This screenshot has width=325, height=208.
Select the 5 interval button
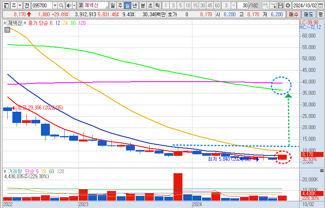coord(180,5)
